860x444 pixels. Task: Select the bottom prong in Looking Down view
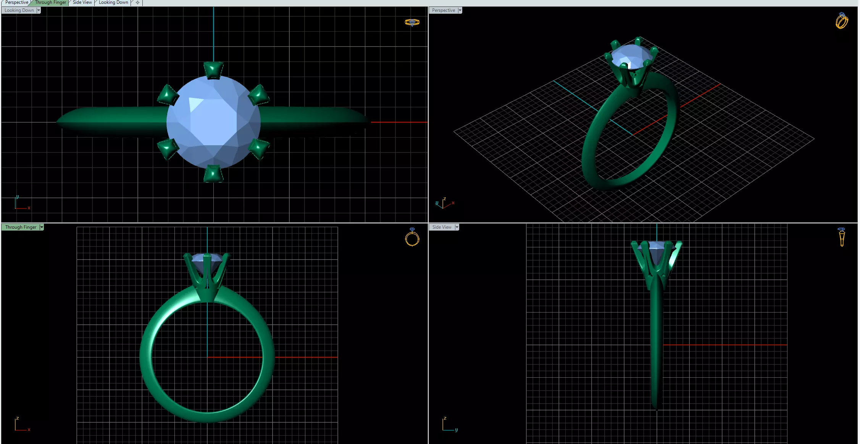coord(213,173)
